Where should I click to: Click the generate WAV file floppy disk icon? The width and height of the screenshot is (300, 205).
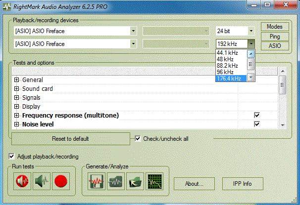96,183
